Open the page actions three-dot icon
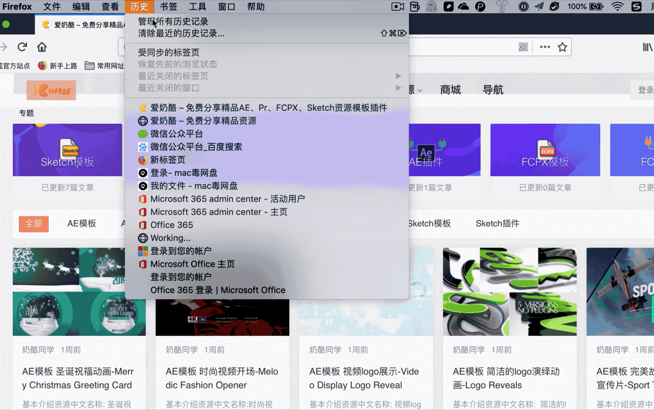 (x=545, y=47)
